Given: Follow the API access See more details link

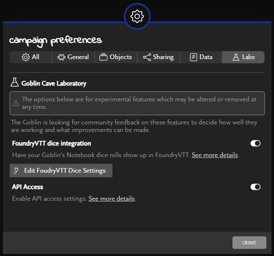Looking at the screenshot, I should point(112,199).
